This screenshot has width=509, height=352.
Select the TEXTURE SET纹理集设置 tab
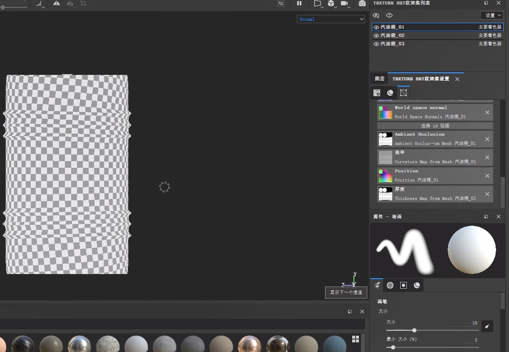(x=421, y=79)
